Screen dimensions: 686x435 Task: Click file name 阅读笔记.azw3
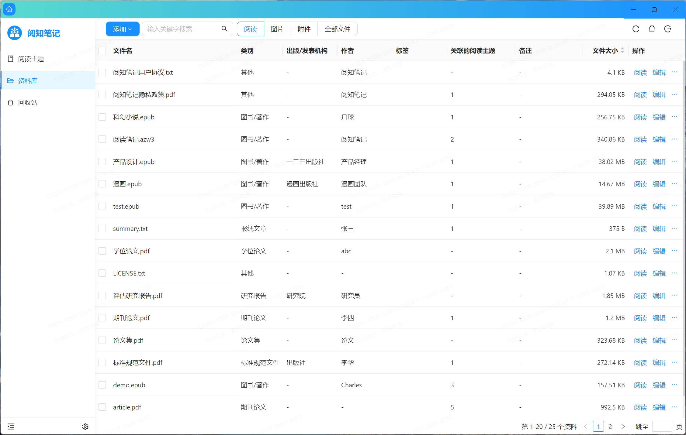pyautogui.click(x=133, y=139)
